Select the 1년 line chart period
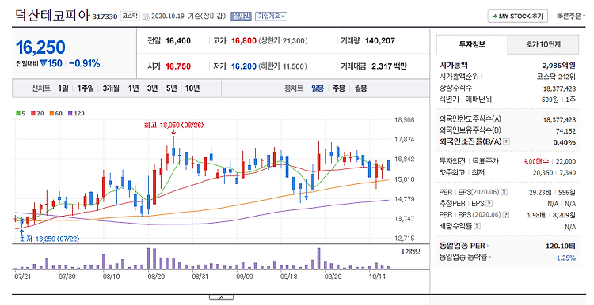 (133, 88)
